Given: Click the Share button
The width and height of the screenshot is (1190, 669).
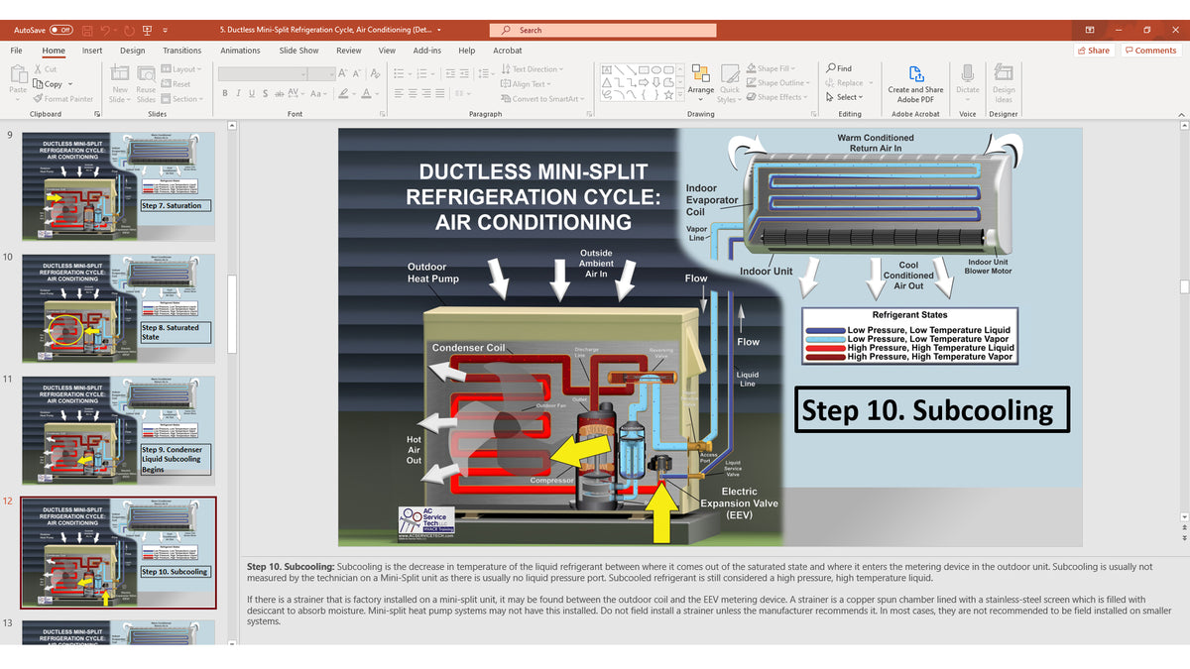Looking at the screenshot, I should pyautogui.click(x=1094, y=51).
